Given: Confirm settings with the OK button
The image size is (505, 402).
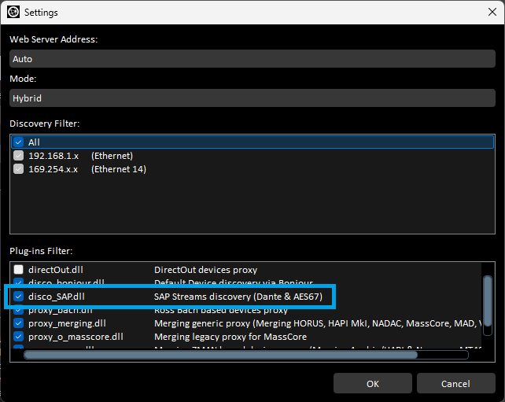Looking at the screenshot, I should (373, 383).
